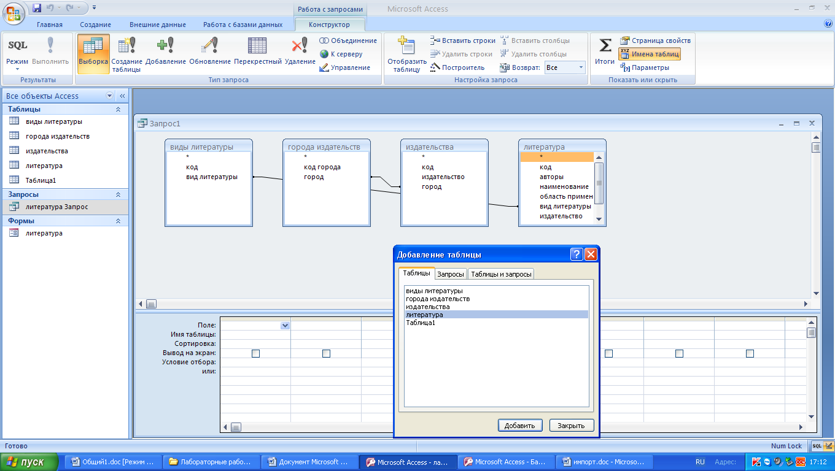Open navigation pane category dropdown
Screen dimensions: 835x471
(110, 96)
